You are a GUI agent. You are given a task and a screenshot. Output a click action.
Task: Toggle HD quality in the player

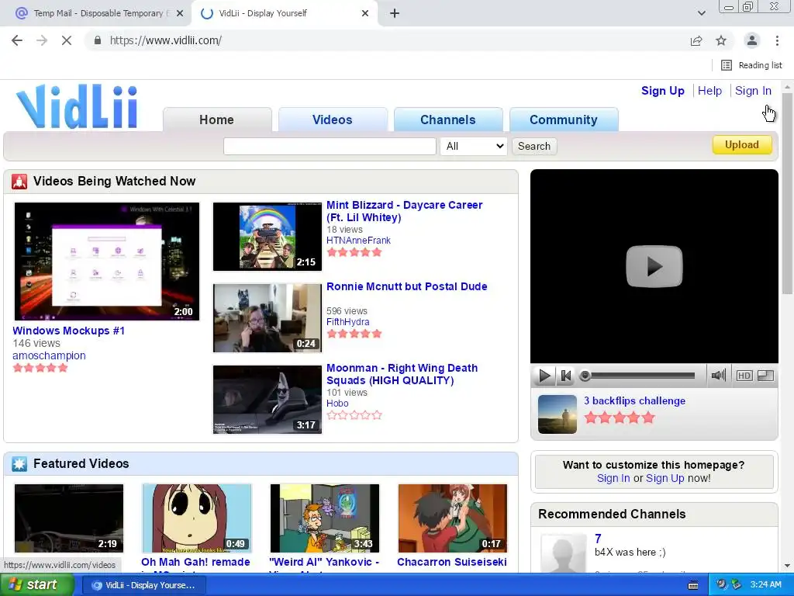[744, 376]
